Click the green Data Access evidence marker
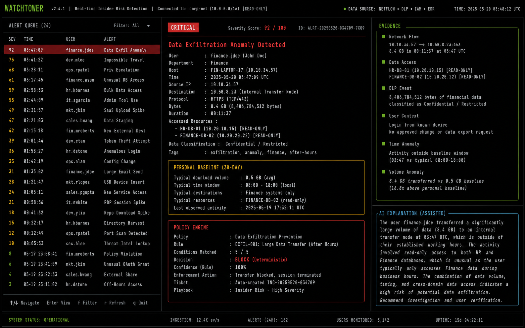Screen dimensions: 525x328 tap(383, 62)
